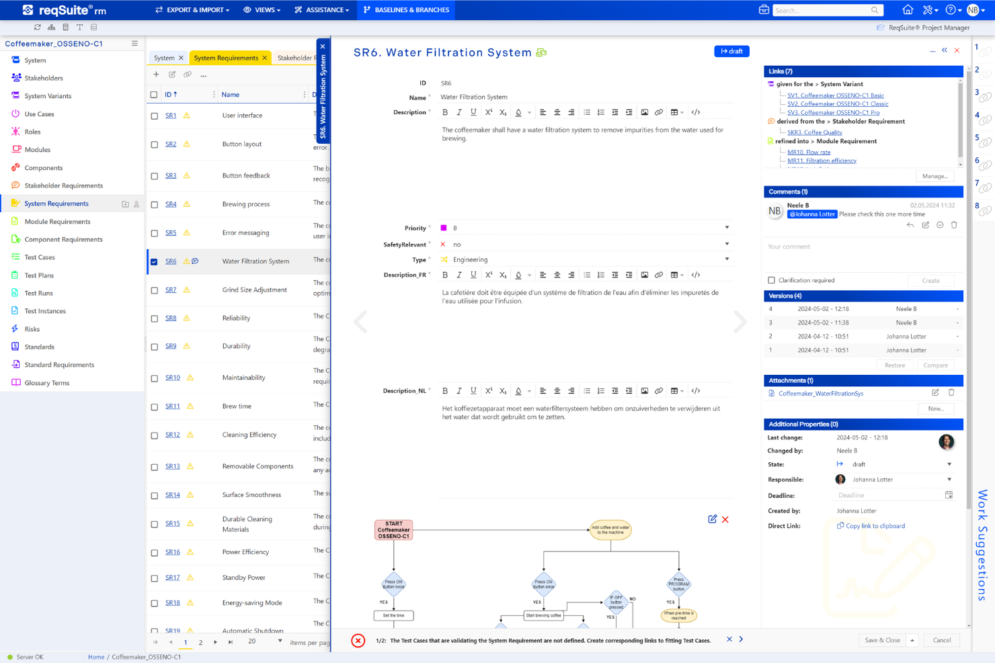This screenshot has width=995, height=663.
Task: Open the Deadline calendar picker icon
Action: [949, 495]
